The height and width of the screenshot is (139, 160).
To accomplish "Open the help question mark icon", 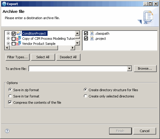I will click(x=7, y=131).
